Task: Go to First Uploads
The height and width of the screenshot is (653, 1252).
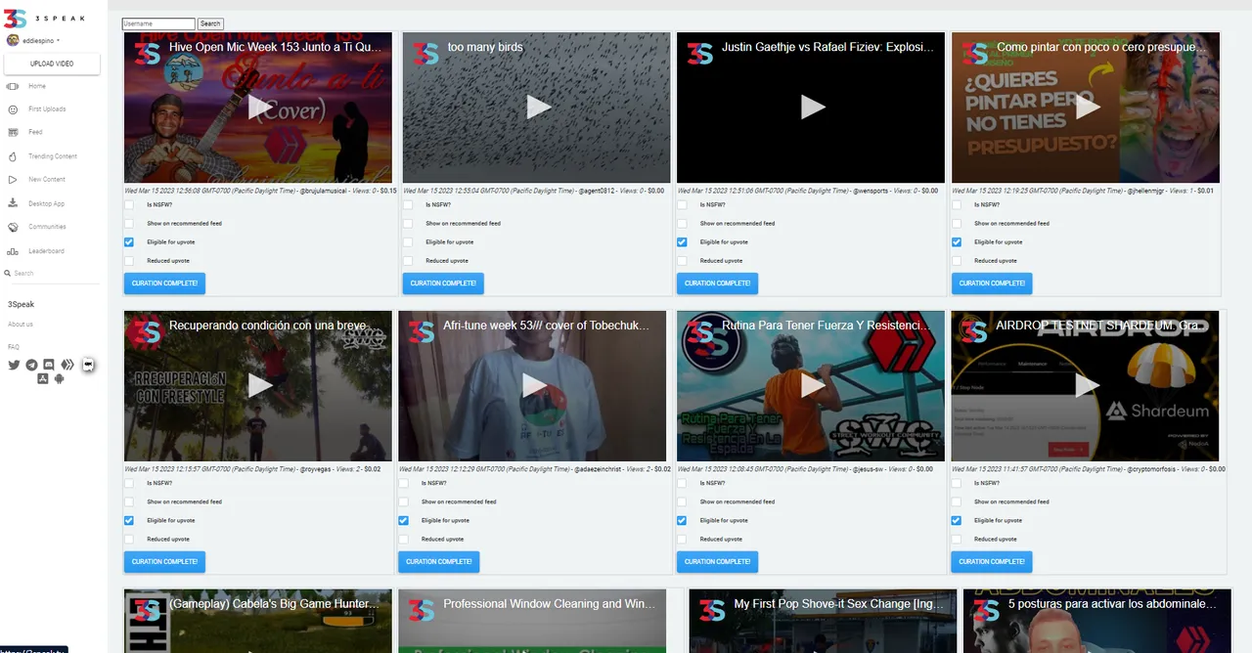Action: 47,109
